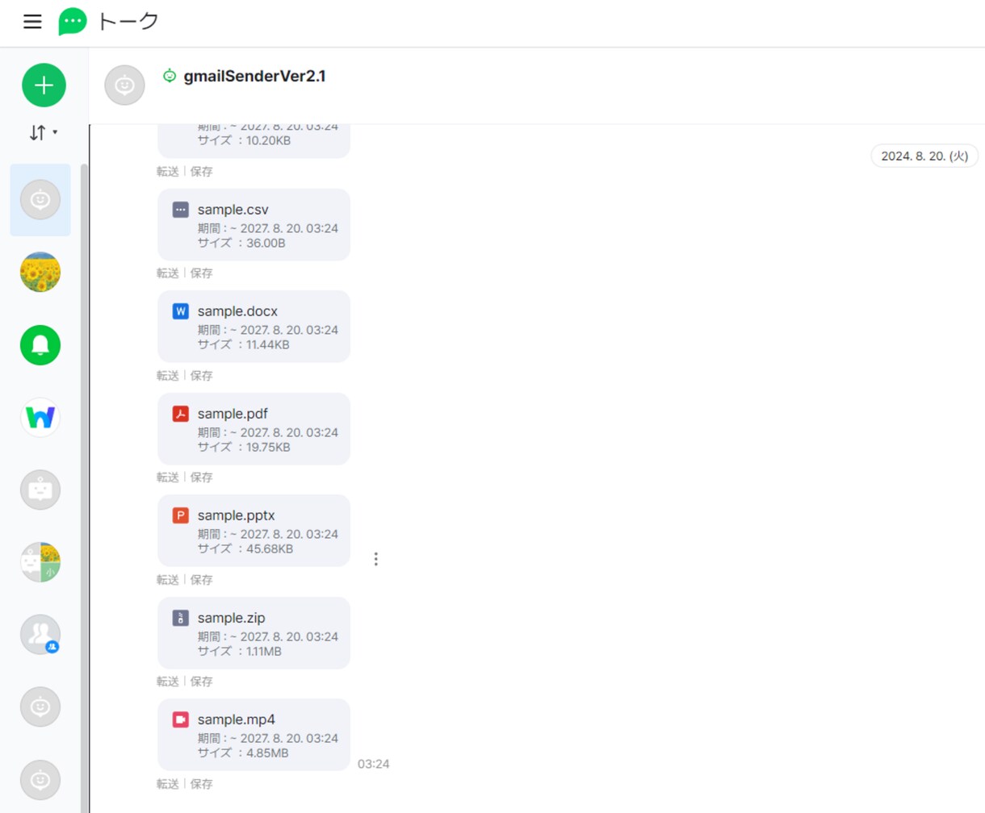Start new chat with green plus button

pyautogui.click(x=44, y=85)
